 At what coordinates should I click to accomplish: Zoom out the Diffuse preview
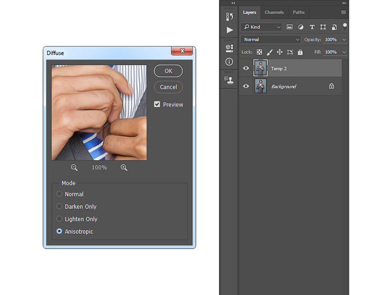point(74,167)
